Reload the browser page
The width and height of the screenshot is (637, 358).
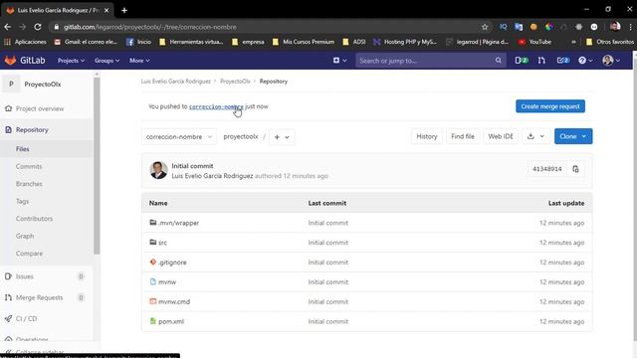click(38, 27)
